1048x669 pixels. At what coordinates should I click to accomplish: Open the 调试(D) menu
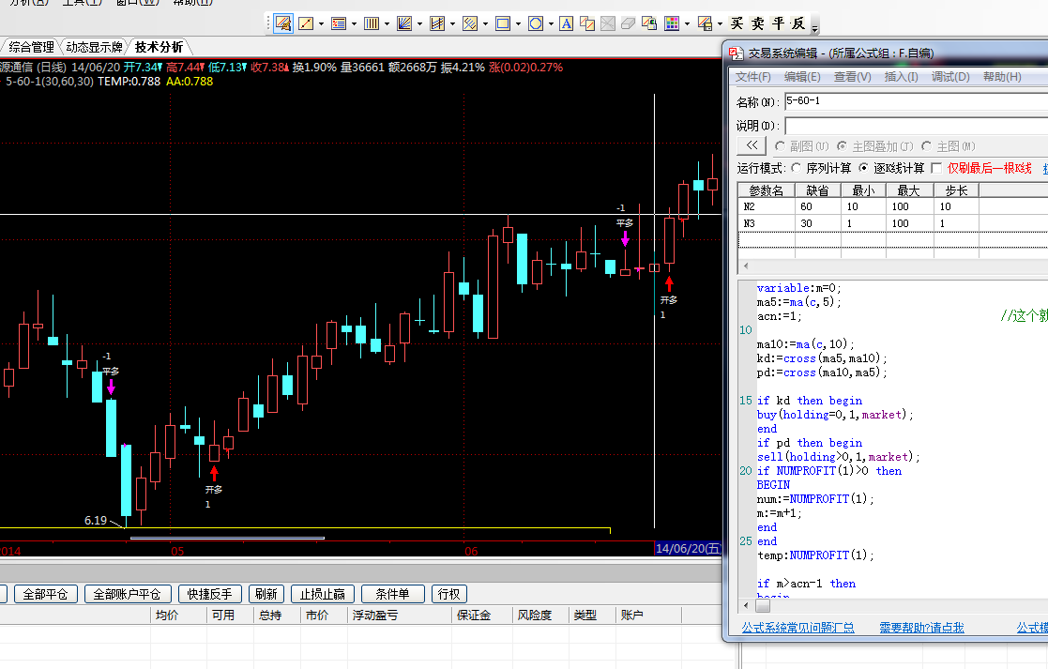coord(949,77)
